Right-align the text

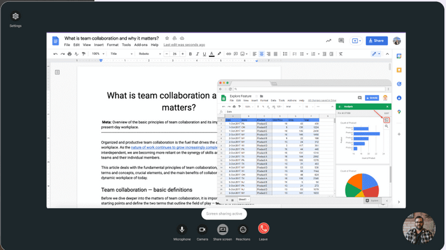click(x=268, y=54)
